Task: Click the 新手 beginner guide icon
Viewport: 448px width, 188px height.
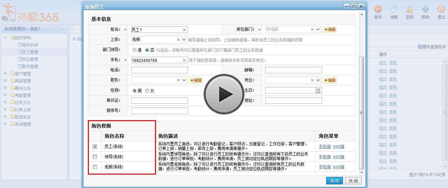Action: pyautogui.click(x=378, y=9)
